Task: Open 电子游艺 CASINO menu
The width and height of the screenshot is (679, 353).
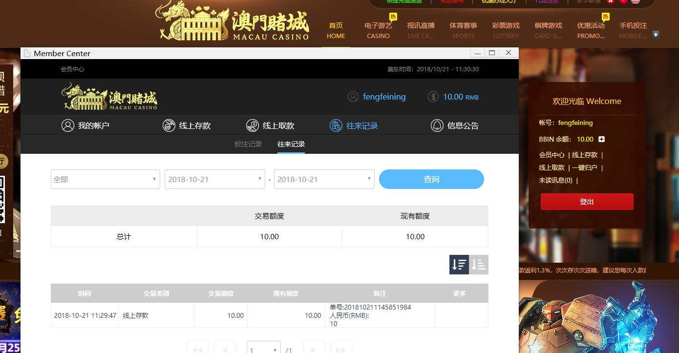Action: tap(379, 30)
